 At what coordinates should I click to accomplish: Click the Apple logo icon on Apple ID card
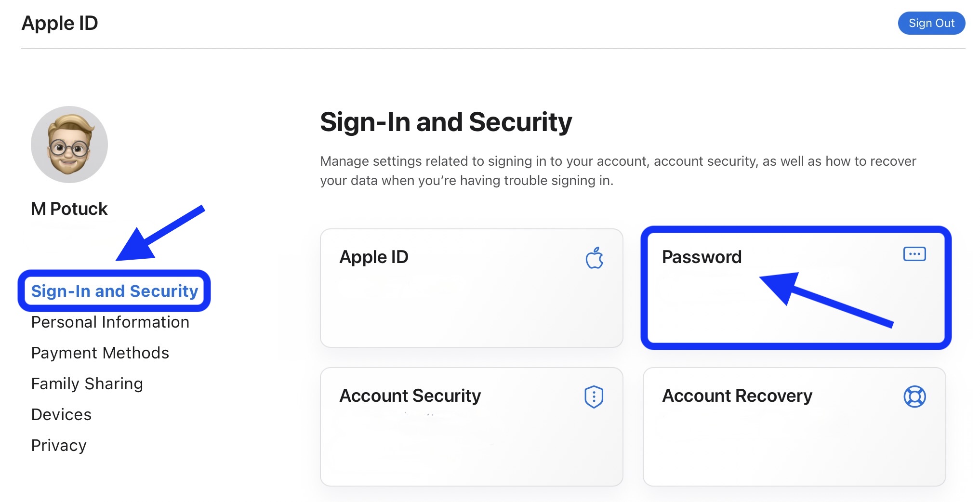coord(596,258)
